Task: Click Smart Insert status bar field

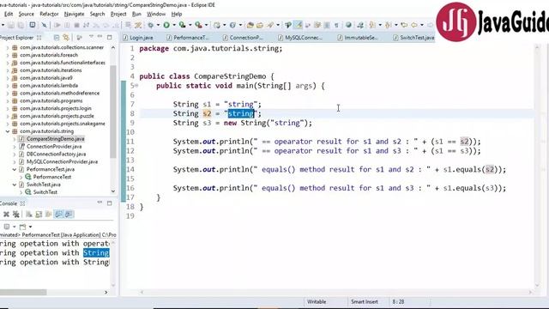Action: point(365,301)
